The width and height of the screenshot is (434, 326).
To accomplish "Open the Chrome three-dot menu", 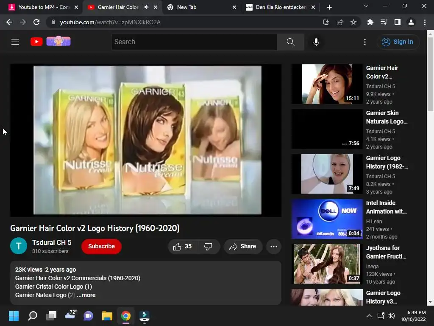I will click(425, 22).
